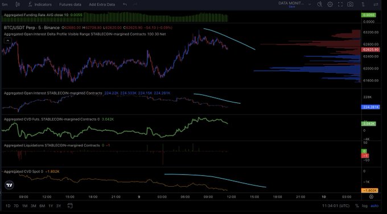Click the 0.0055 funding rate scale label

(x=368, y=15)
